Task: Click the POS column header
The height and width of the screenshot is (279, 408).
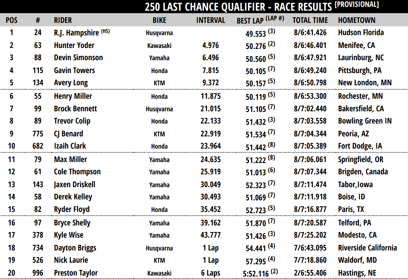Action: pyautogui.click(x=12, y=20)
